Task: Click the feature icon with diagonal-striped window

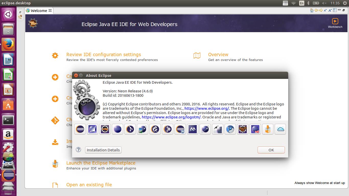Action: coord(92,129)
